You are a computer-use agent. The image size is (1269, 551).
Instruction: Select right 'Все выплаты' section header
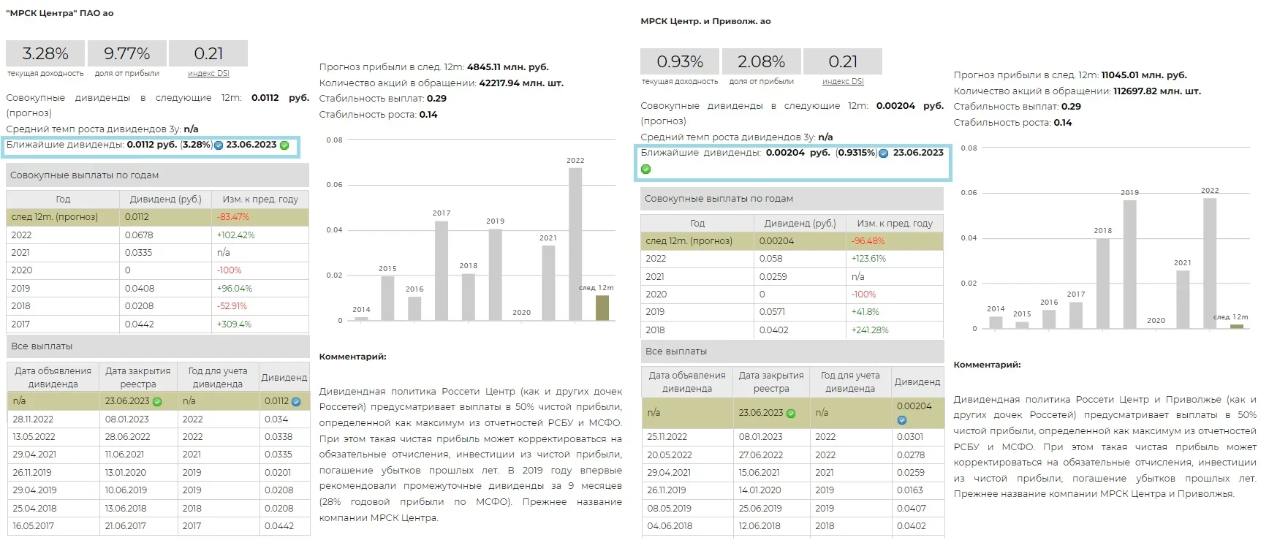(792, 351)
